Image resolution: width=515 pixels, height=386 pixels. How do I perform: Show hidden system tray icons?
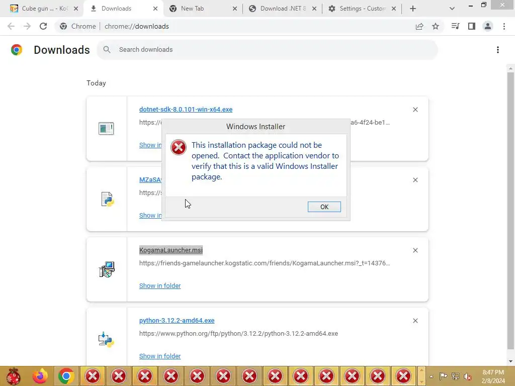[431, 376]
